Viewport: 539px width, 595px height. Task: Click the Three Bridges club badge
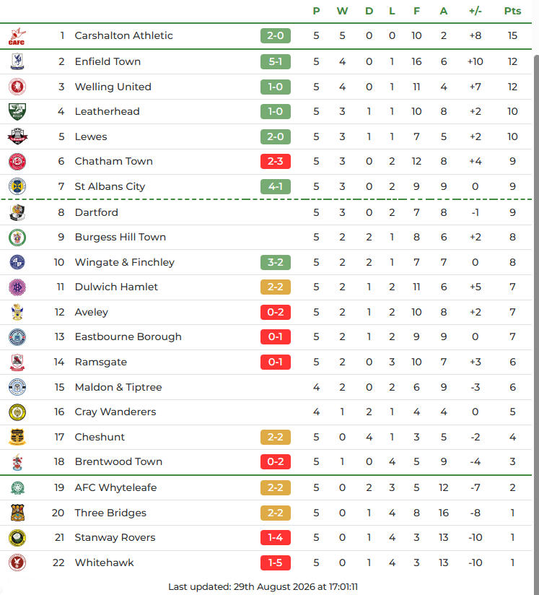pyautogui.click(x=17, y=513)
